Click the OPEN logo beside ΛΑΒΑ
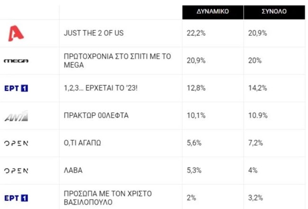The image size is (308, 209). (16, 170)
